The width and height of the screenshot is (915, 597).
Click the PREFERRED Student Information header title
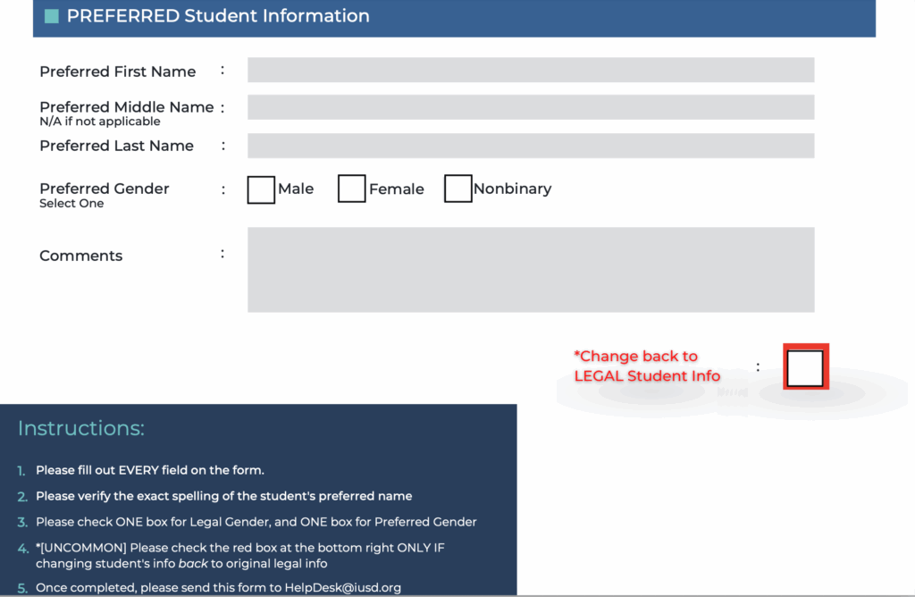pos(218,16)
